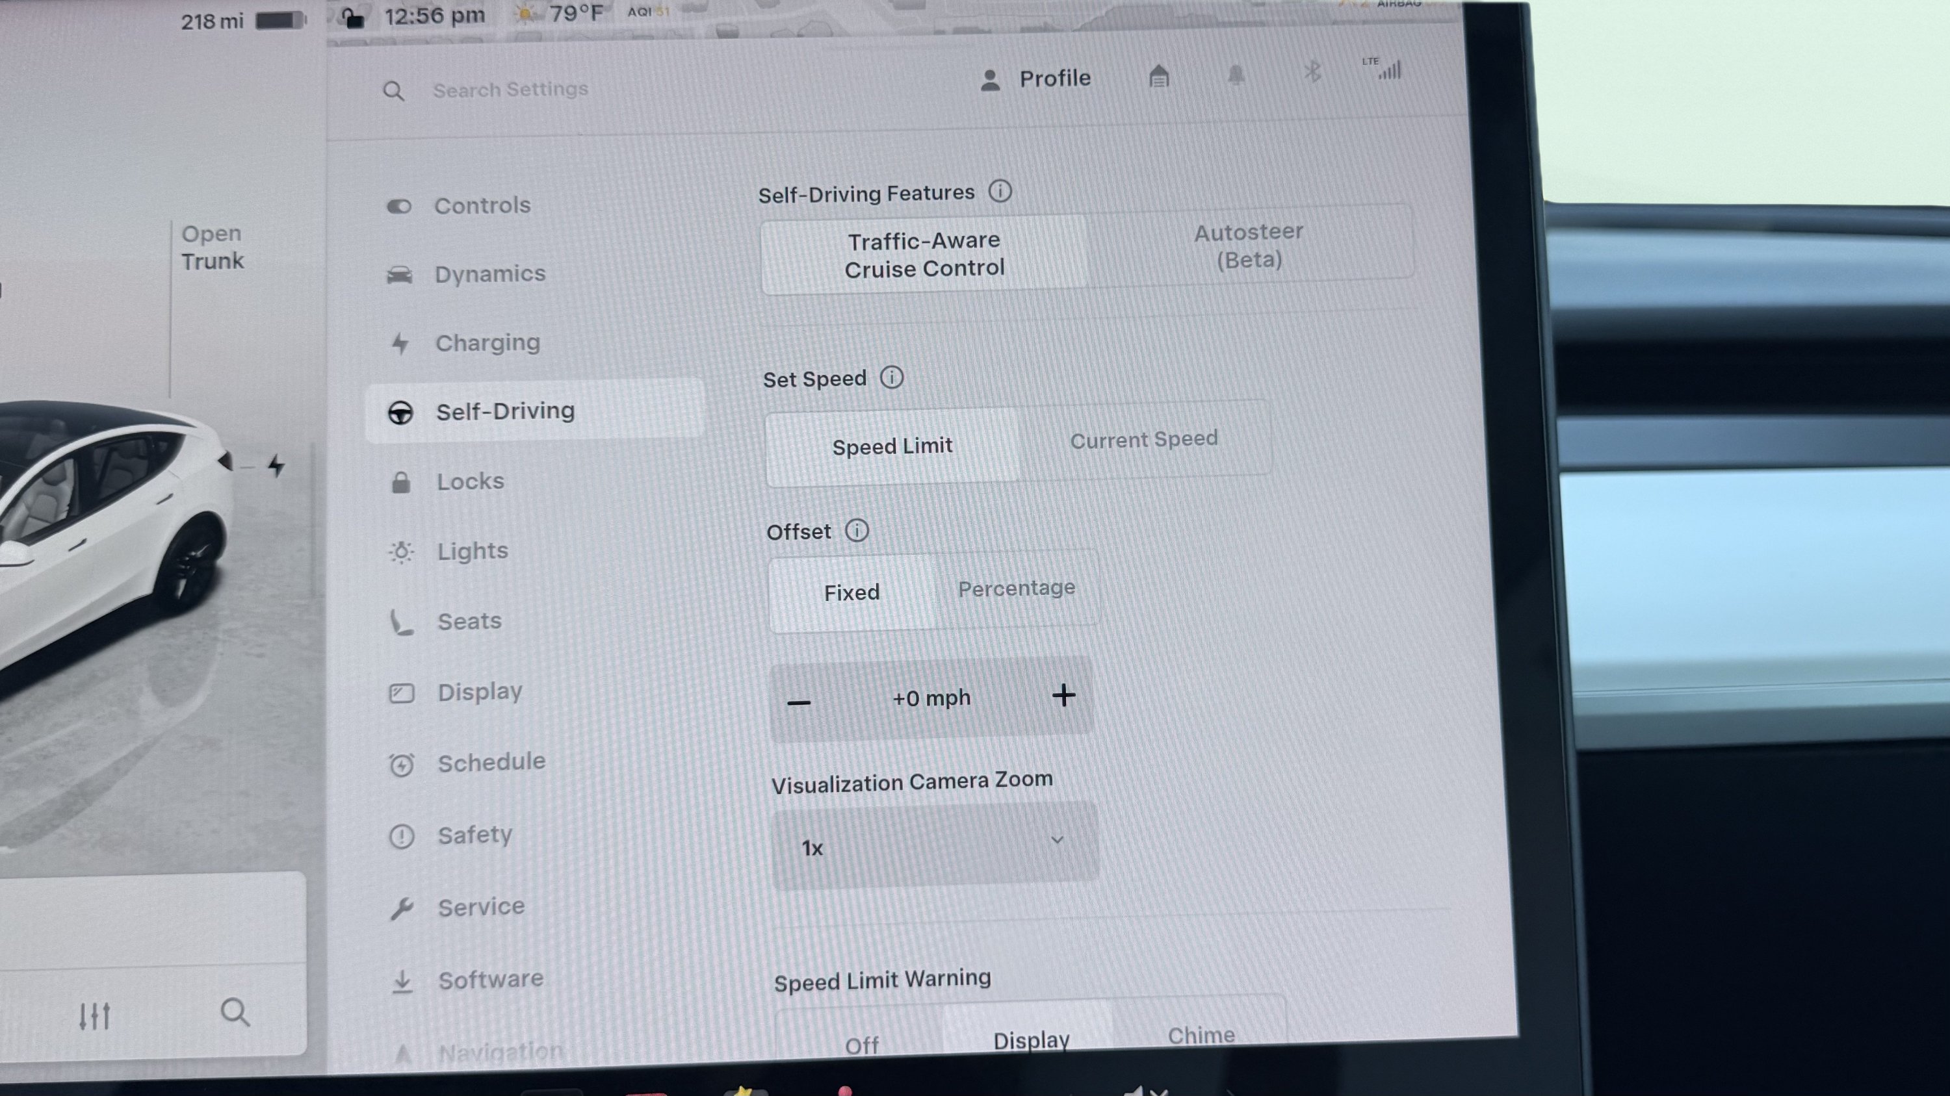
Task: Set speed mode to Current Speed
Action: tap(1144, 439)
